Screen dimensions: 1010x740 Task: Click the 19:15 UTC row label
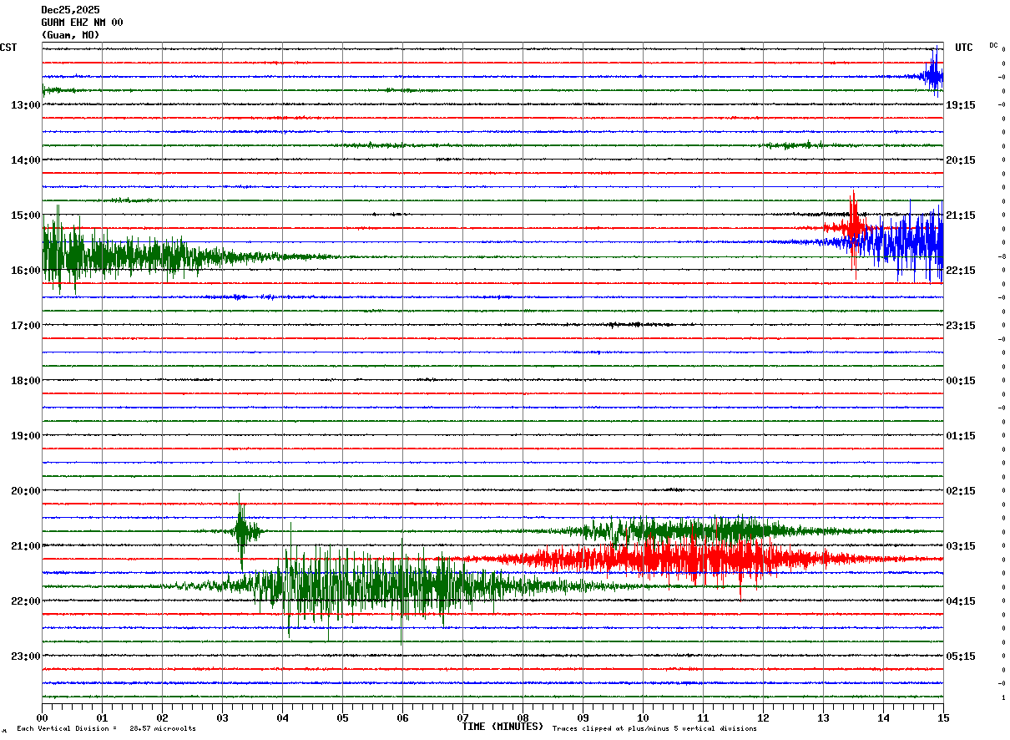click(x=961, y=105)
